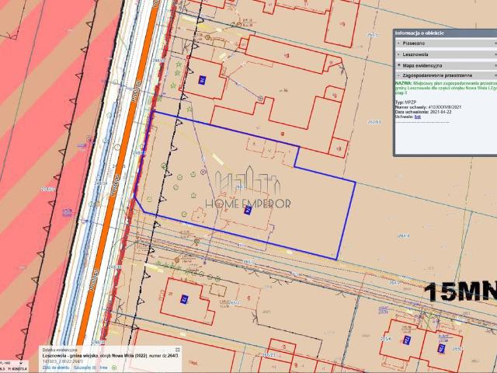Click the options icon on Piaseczno row

(x=495, y=44)
